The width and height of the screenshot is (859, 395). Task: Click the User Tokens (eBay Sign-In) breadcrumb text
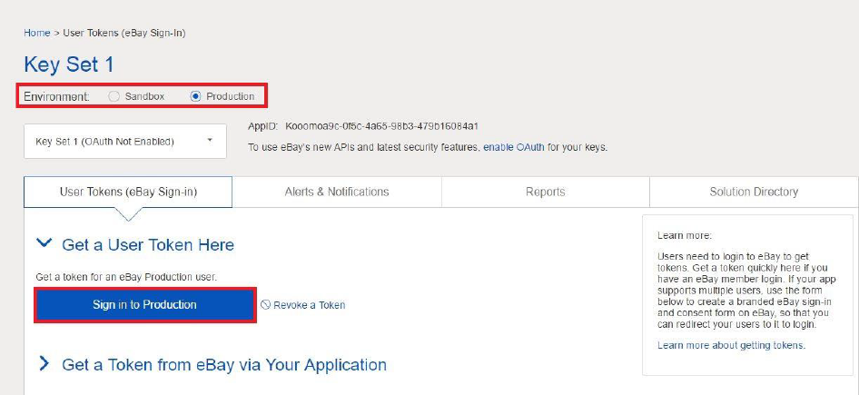click(124, 33)
